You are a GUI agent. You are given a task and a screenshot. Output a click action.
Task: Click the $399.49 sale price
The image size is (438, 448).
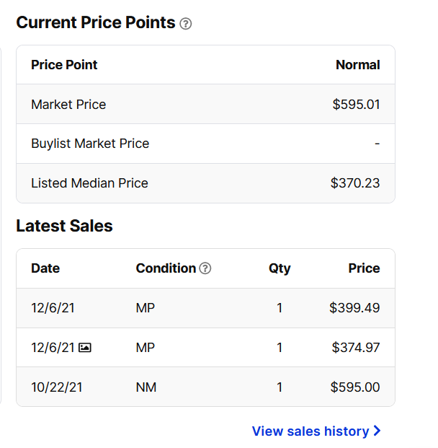pos(354,308)
